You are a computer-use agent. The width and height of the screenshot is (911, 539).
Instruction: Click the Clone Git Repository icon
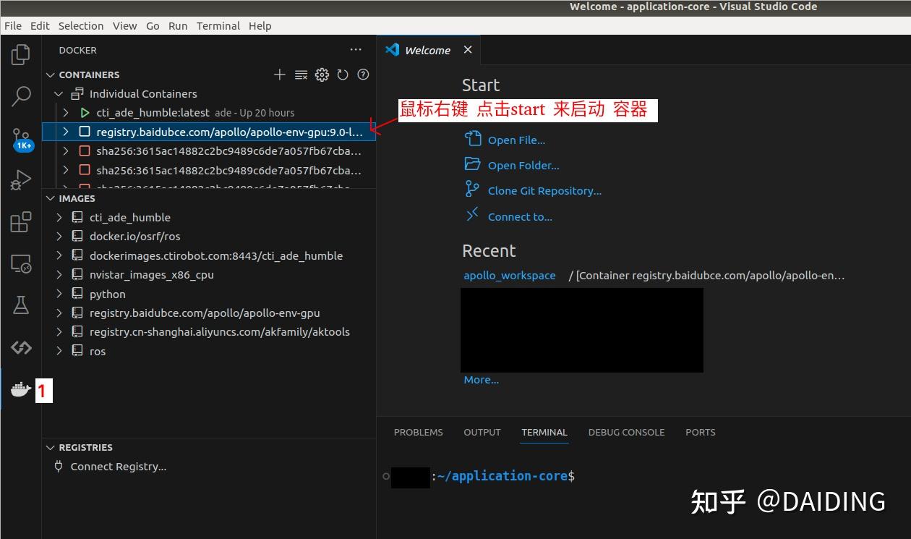472,189
